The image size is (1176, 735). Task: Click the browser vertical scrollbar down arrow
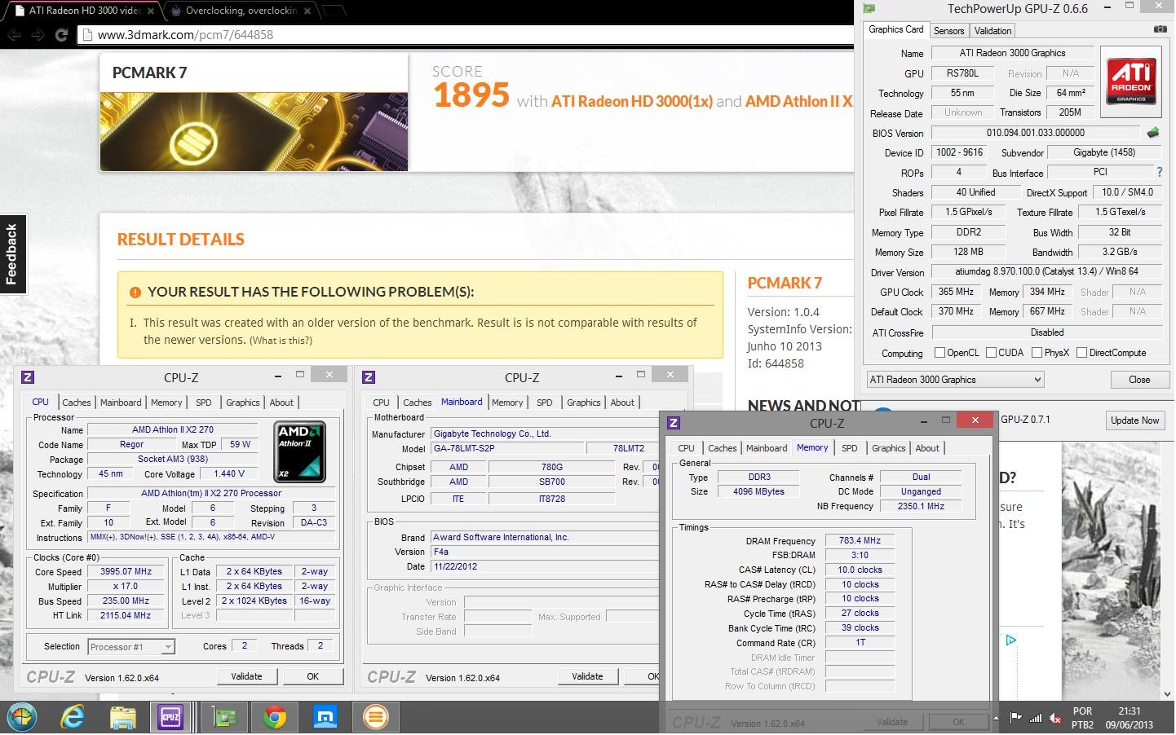pyautogui.click(x=1168, y=694)
